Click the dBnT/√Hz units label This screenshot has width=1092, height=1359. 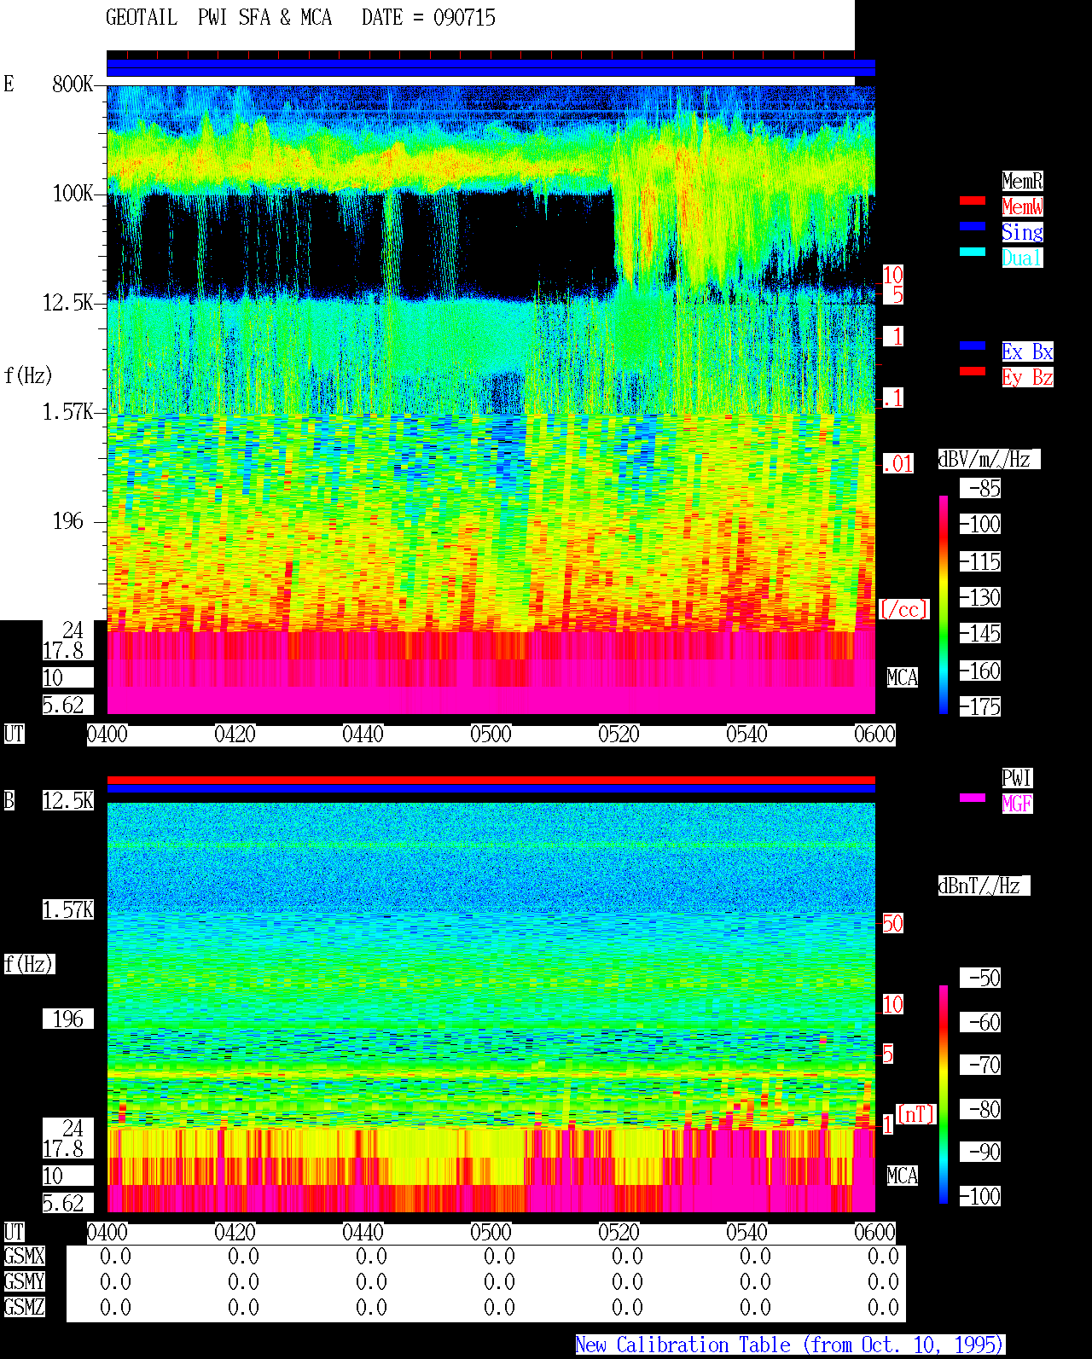984,886
